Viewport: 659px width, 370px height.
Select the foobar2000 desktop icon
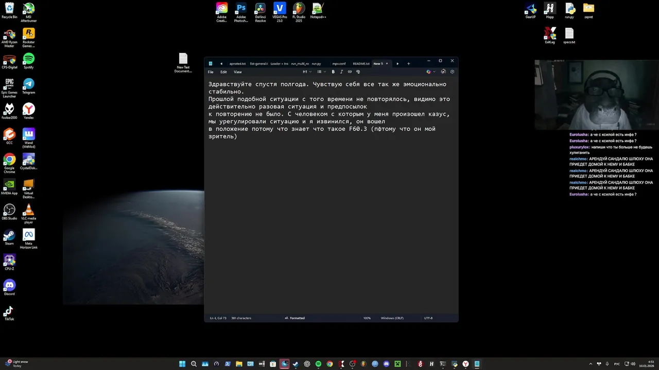pos(9,112)
